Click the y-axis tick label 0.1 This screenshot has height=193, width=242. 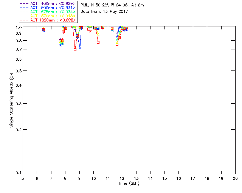(x=19, y=173)
